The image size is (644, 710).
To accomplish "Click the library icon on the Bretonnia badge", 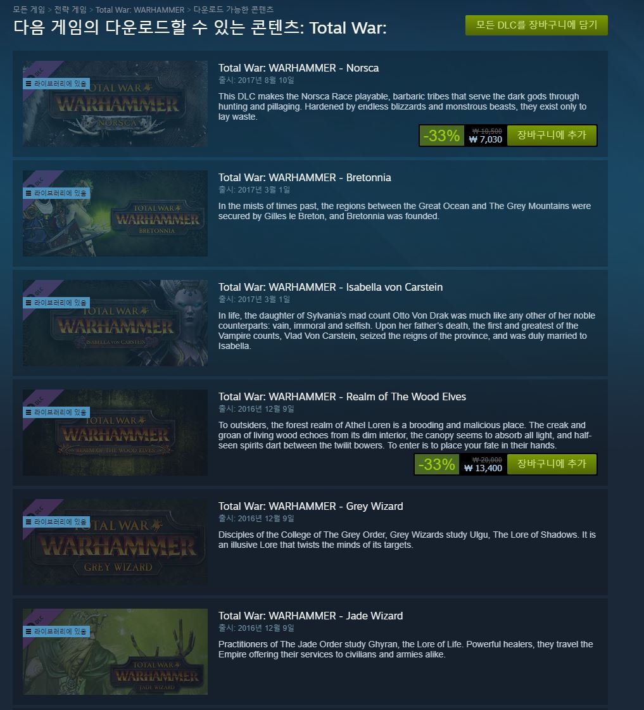I will click(x=28, y=193).
